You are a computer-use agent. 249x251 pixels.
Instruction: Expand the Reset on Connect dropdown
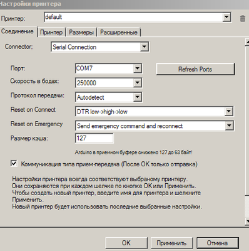[x=229, y=112]
